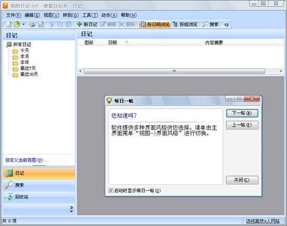The width and height of the screenshot is (287, 226).
Task: Sort by the 日期 column header
Action: tap(113, 43)
